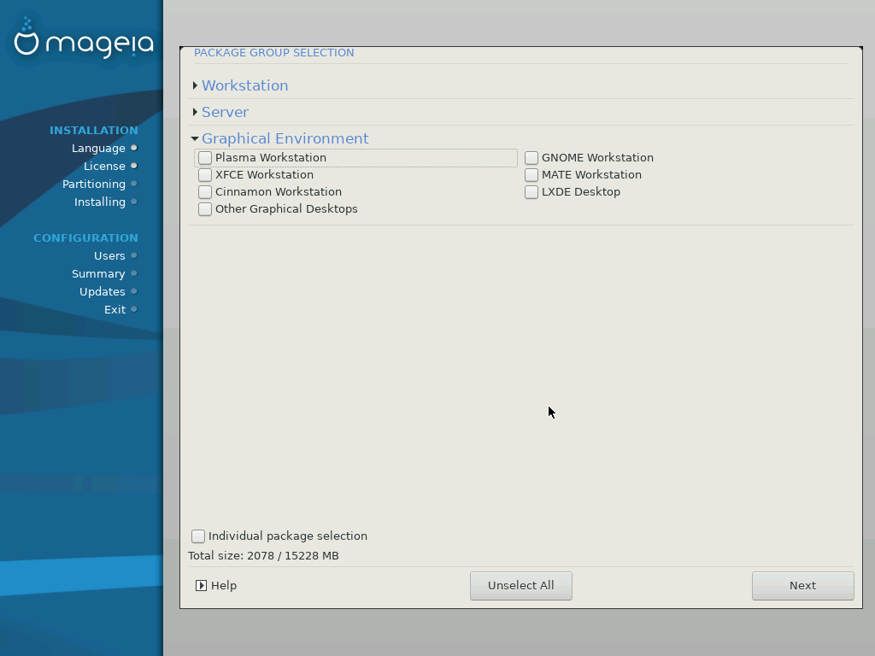
Task: Click the Partitioning step bullet
Action: point(134,184)
